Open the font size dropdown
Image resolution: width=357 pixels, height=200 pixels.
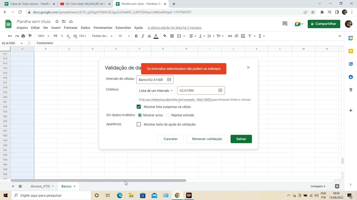pyautogui.click(x=124, y=36)
